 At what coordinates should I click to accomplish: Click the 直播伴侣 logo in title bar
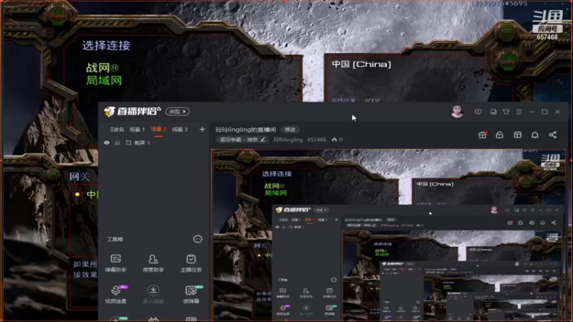tap(133, 112)
